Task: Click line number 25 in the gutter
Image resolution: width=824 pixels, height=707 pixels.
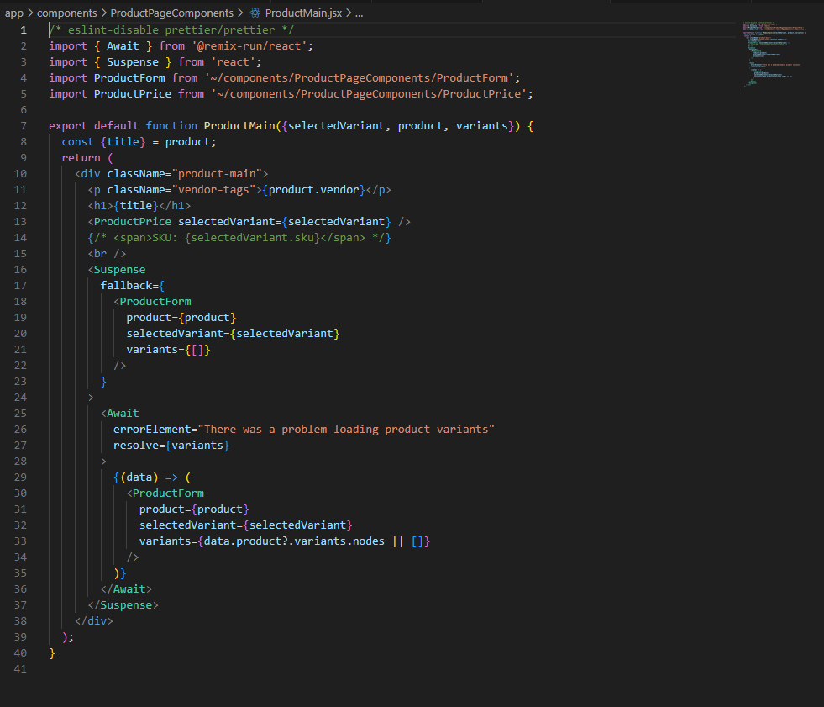Action: [x=20, y=413]
